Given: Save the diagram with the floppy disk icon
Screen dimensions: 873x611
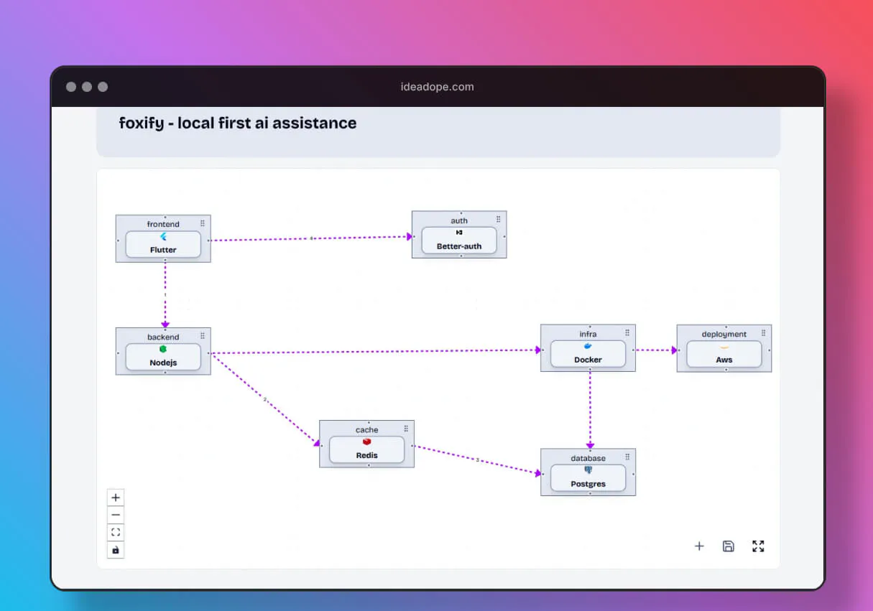Looking at the screenshot, I should 728,546.
